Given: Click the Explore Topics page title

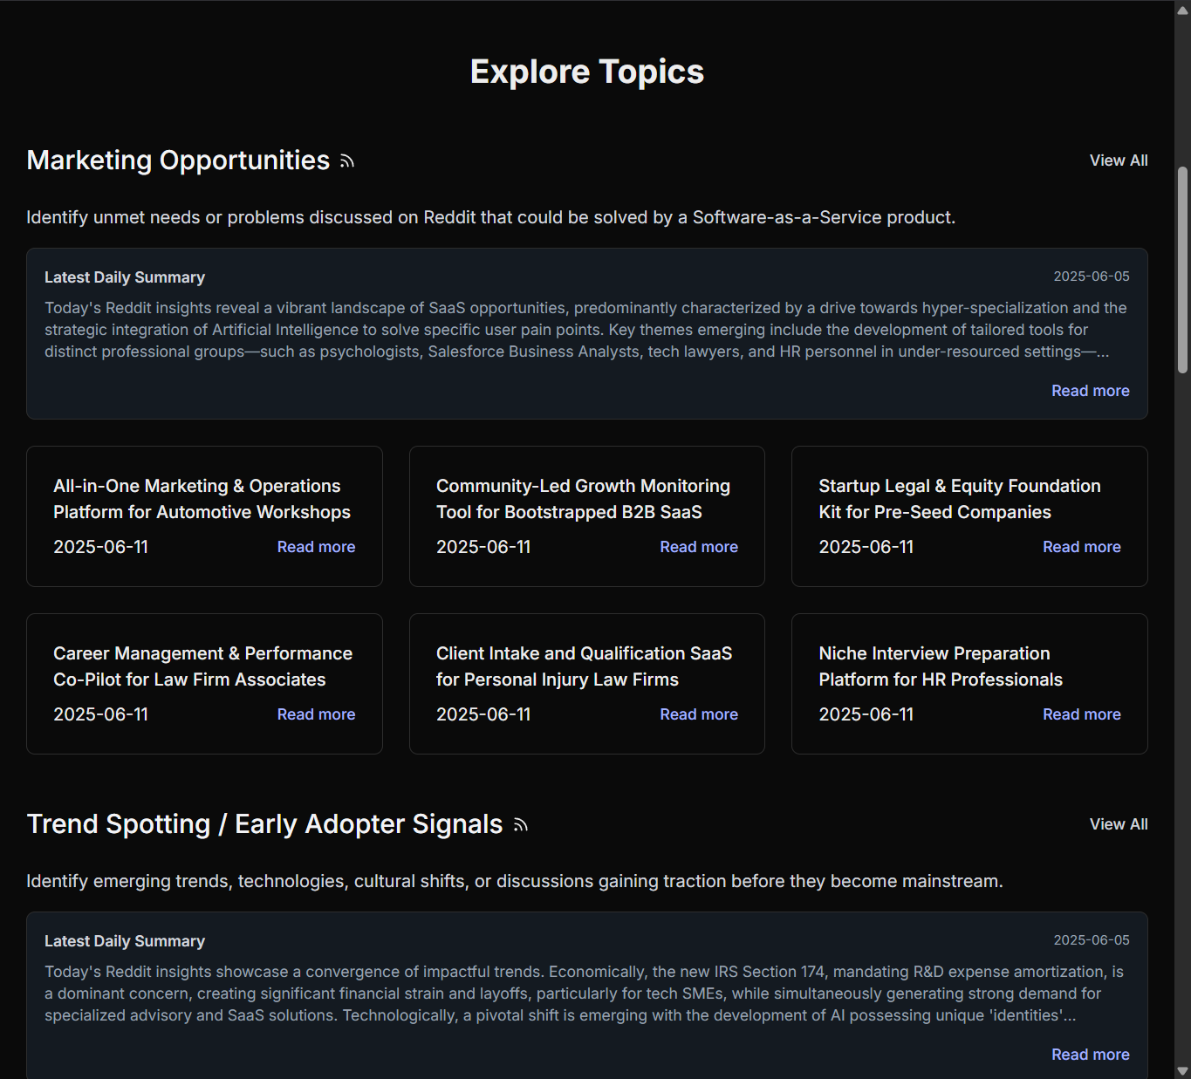Looking at the screenshot, I should click(586, 72).
